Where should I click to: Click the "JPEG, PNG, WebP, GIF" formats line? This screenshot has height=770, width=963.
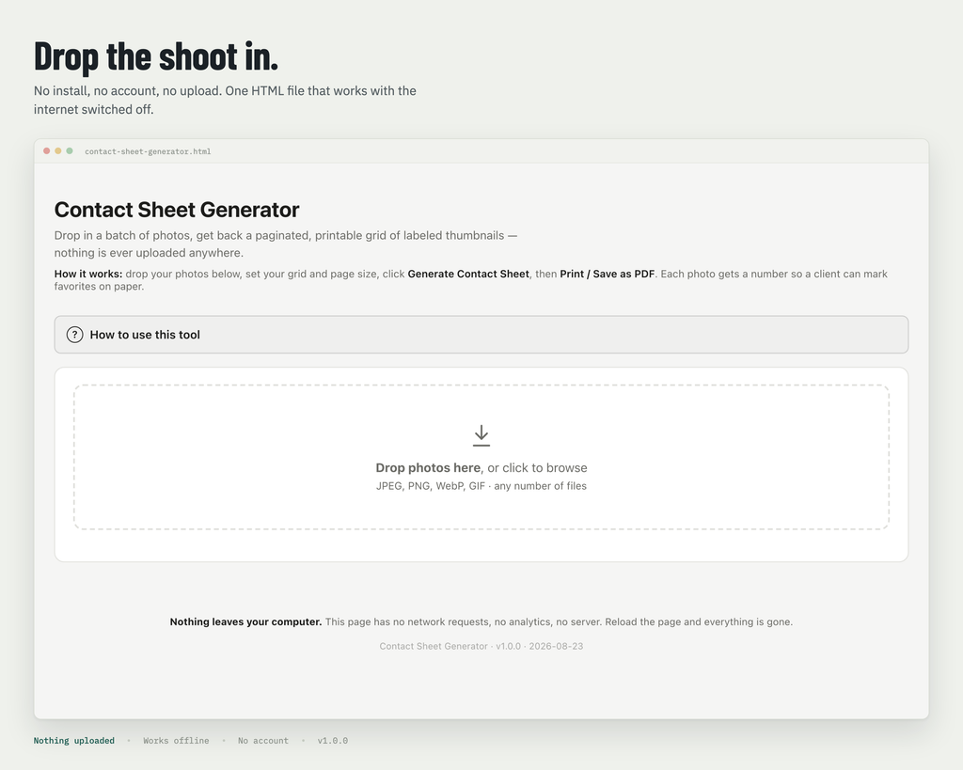tap(481, 486)
